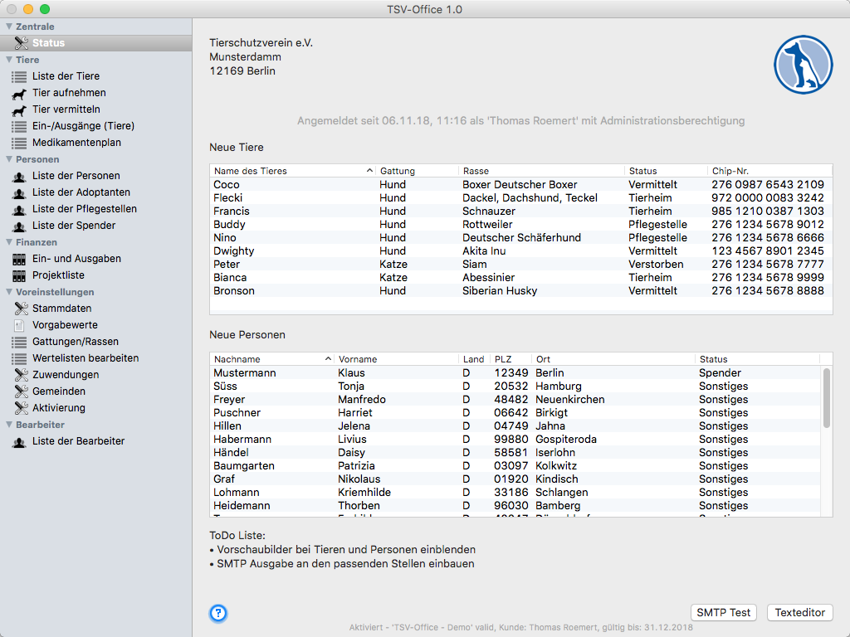Viewport: 850px width, 637px height.
Task: Open Projektliste from the Finanzen section
Action: point(58,275)
